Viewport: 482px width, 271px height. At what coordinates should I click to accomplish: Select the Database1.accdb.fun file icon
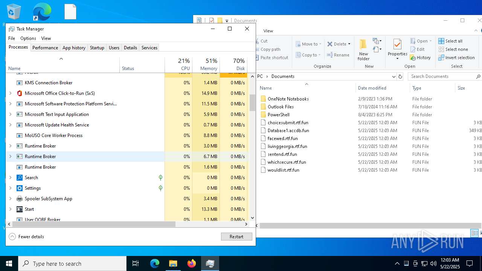click(x=263, y=131)
